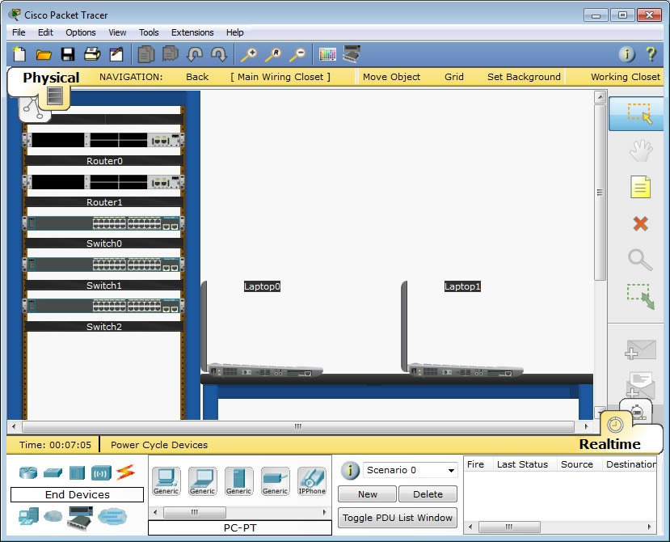
Task: Select the Place Note tool
Action: point(640,188)
